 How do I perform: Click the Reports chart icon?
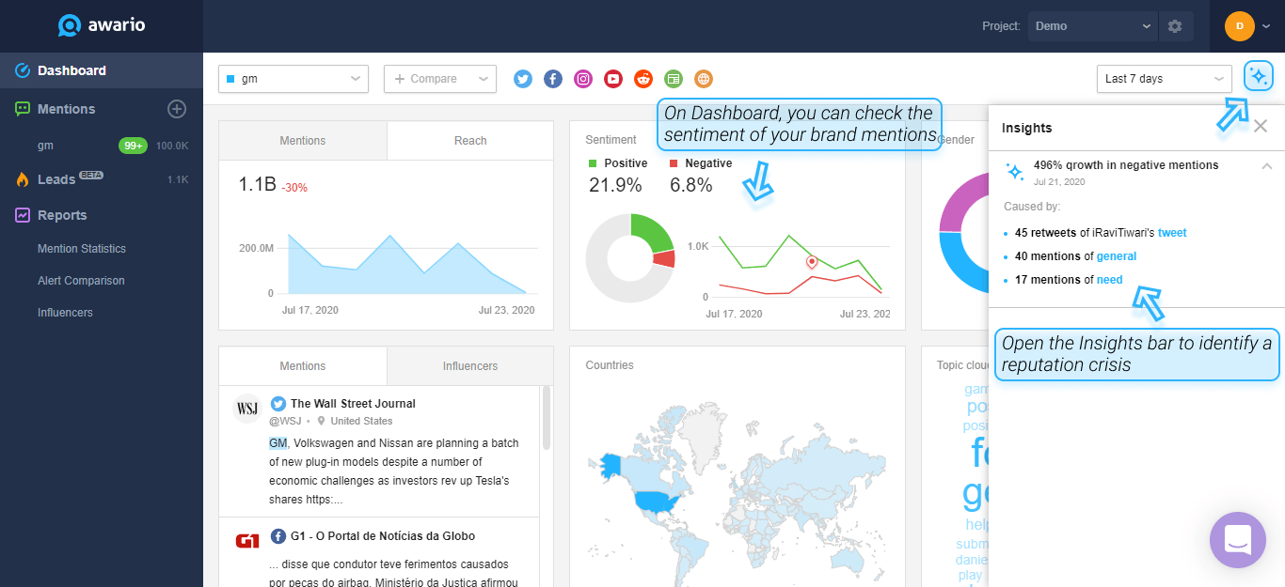click(x=23, y=215)
